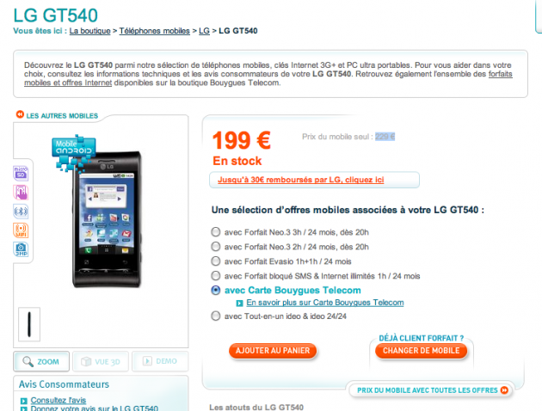The image size is (542, 411).
Task: Choose the Forfait bloqué SMS & Internet option
Action: 216,276
